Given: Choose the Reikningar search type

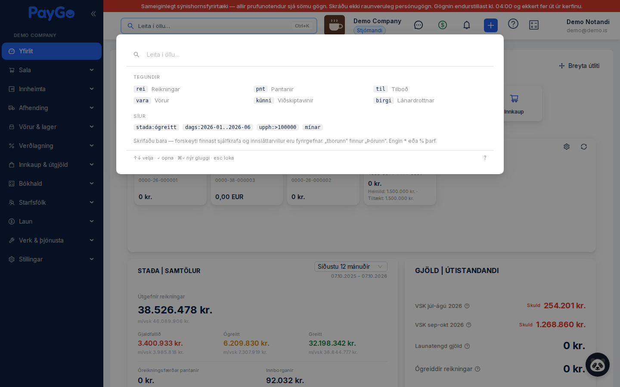Looking at the screenshot, I should tap(157, 89).
